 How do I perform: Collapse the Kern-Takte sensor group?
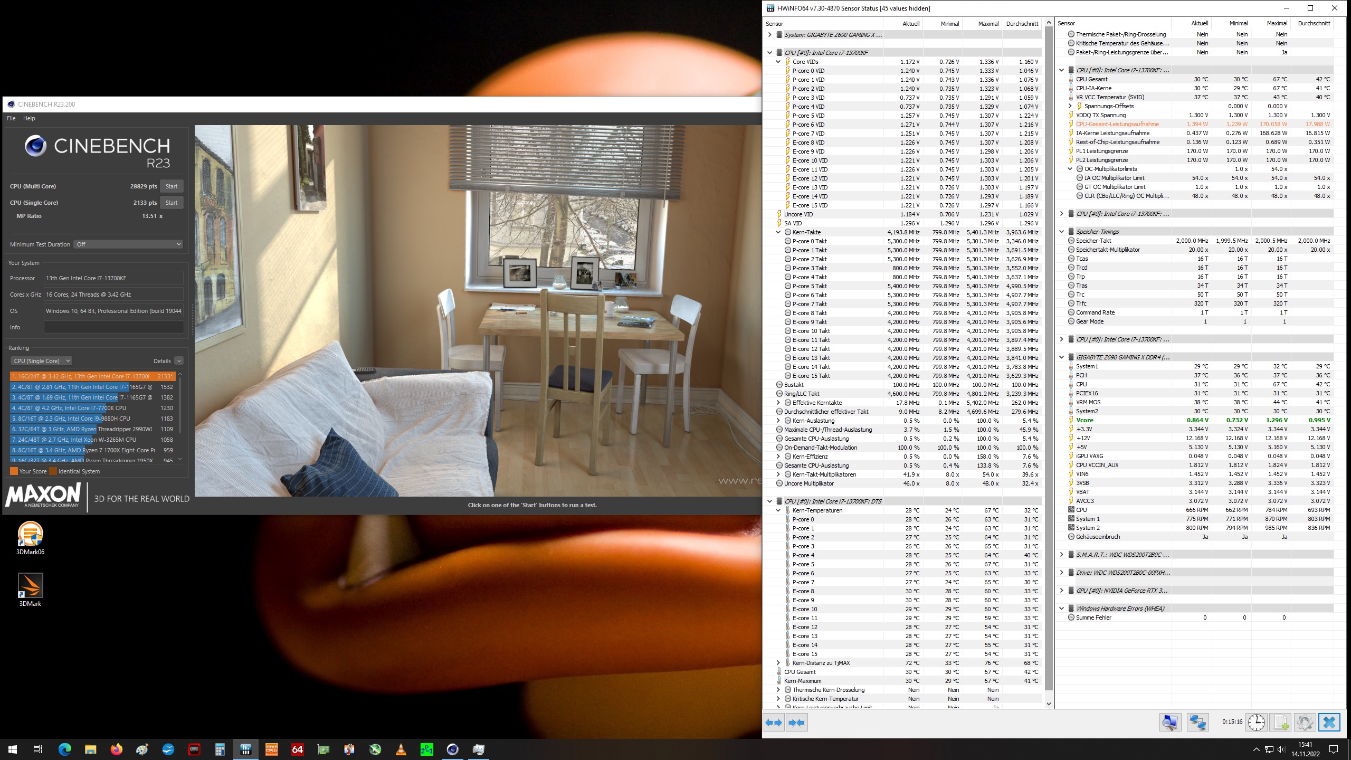[x=778, y=232]
